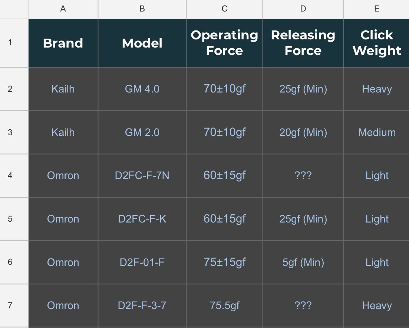The image size is (409, 328).
Task: Select row 7 number header
Action: (10, 305)
